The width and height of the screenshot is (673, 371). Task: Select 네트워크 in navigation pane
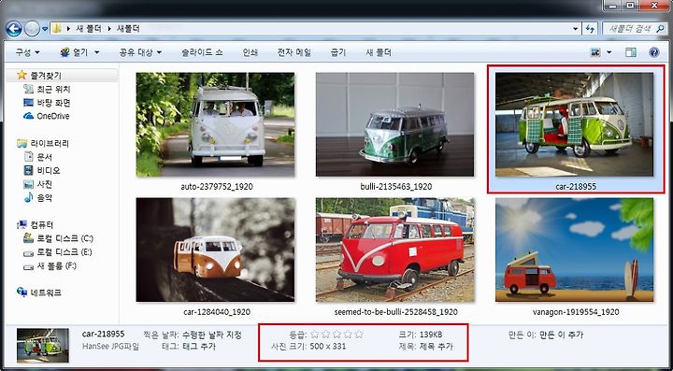pos(46,293)
